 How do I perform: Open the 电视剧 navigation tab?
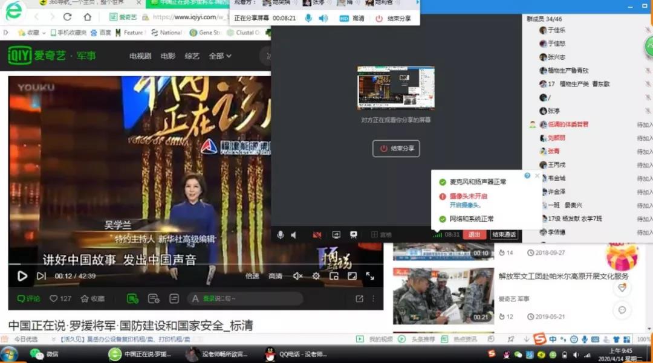(x=140, y=56)
